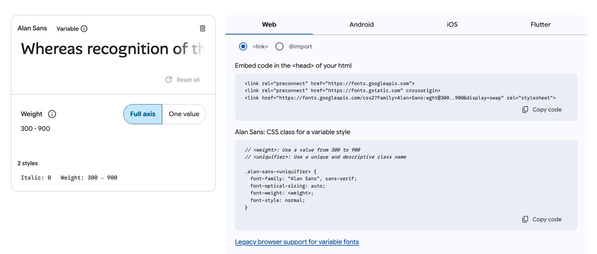The width and height of the screenshot is (597, 254).
Task: Click the Alan Sans font name
Action: click(x=32, y=28)
